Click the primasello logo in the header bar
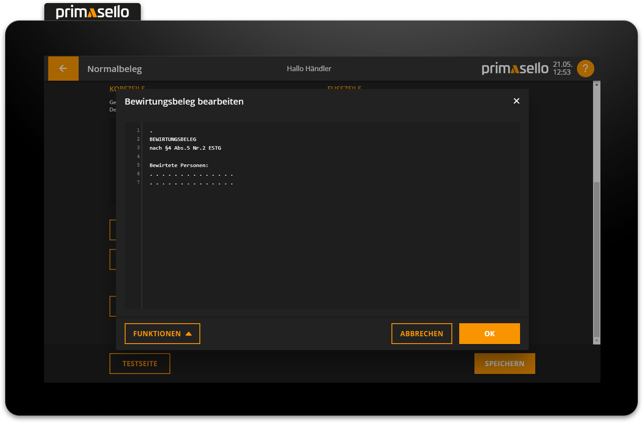This screenshot has height=423, width=643. point(515,69)
